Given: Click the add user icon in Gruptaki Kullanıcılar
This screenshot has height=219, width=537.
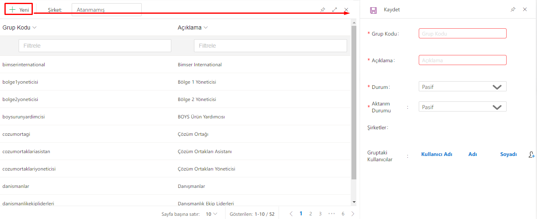Looking at the screenshot, I should 532,154.
